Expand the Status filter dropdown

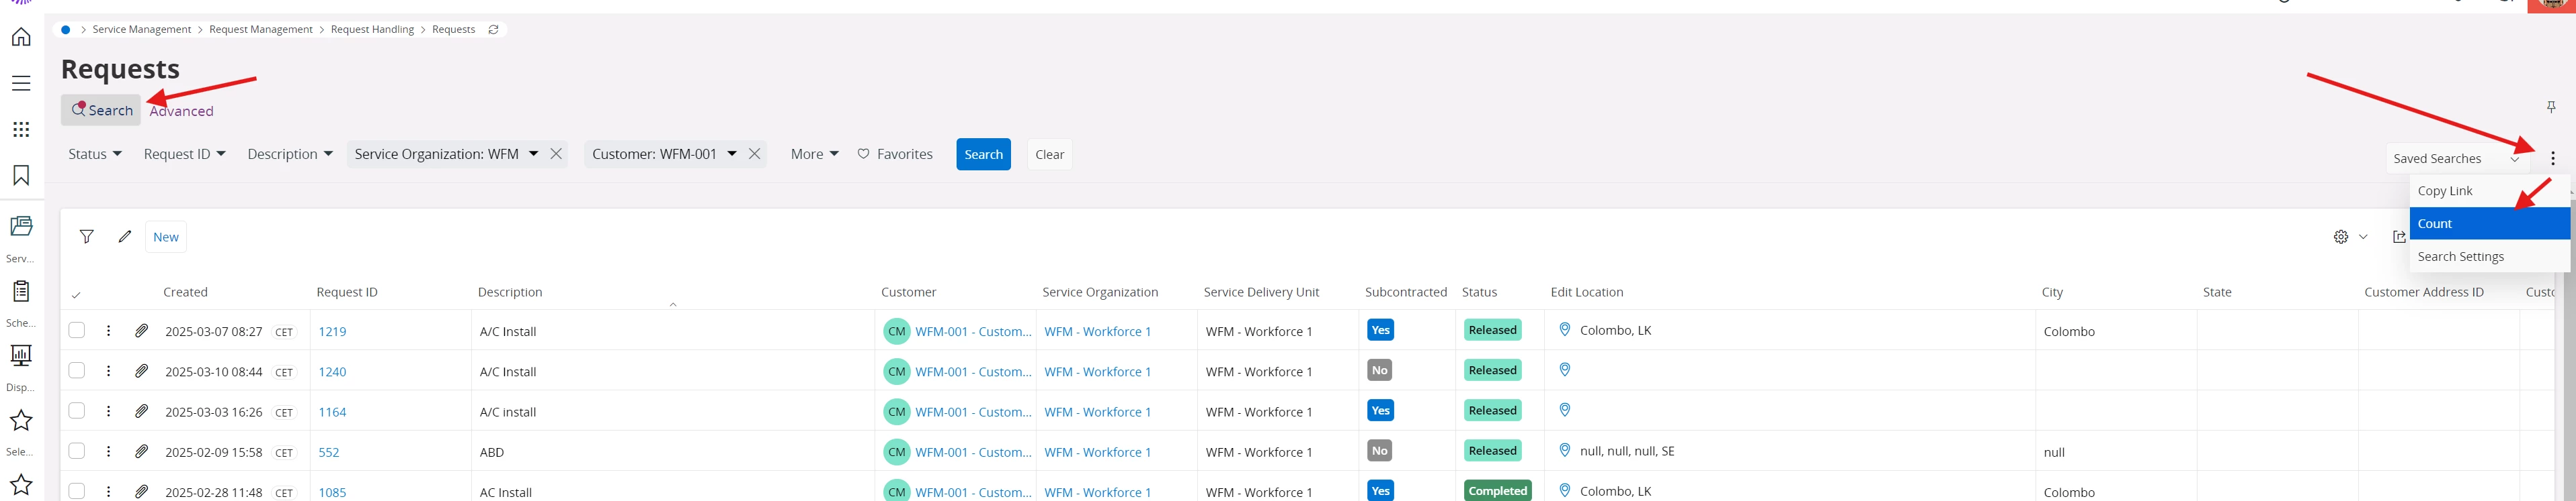coord(95,154)
